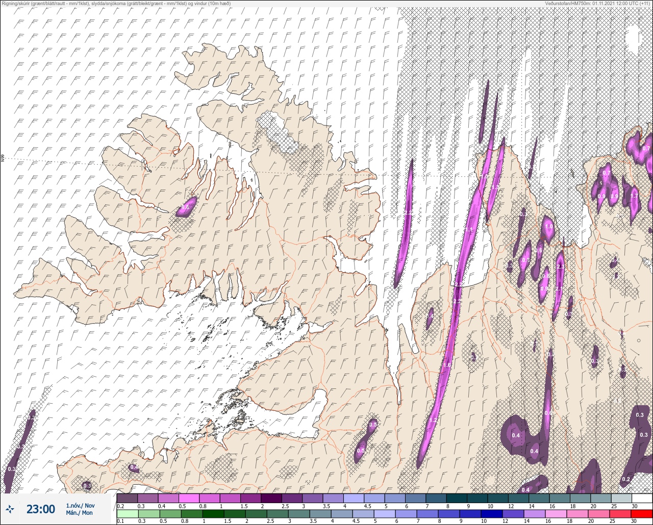The width and height of the screenshot is (653, 525).
Task: Click the 2.3 precipitation value on the map
Action: click(x=561, y=267)
